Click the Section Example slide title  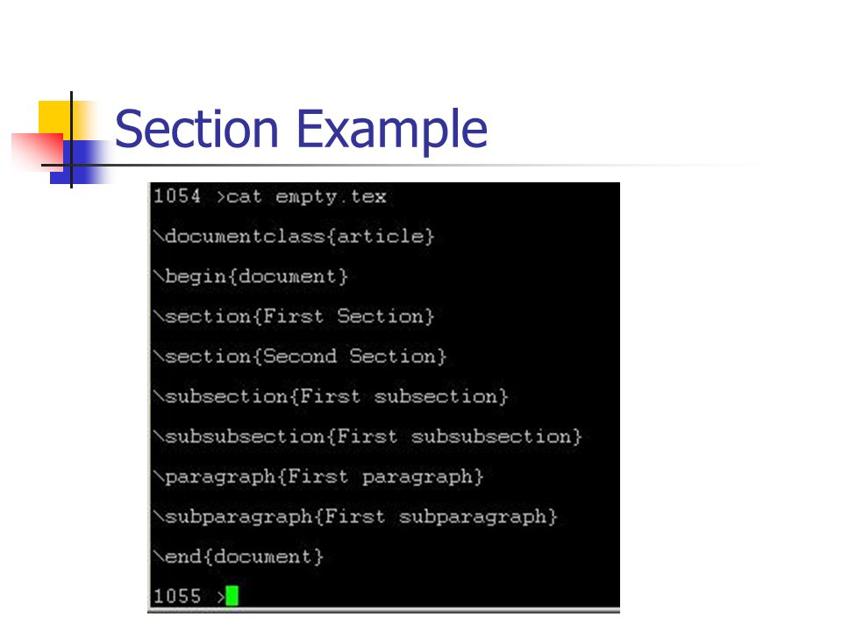click(301, 130)
